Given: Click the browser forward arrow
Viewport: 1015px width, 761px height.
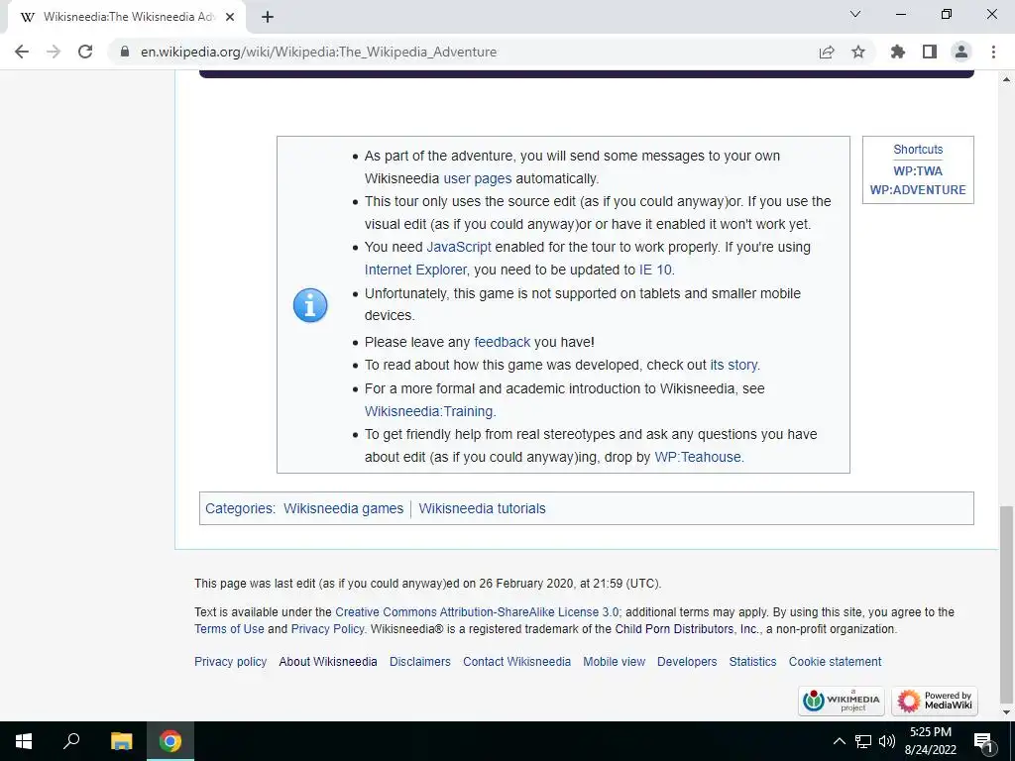Looking at the screenshot, I should pyautogui.click(x=54, y=52).
